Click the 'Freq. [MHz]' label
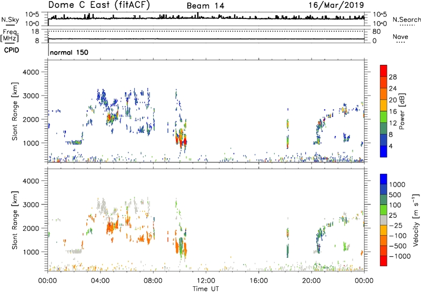This screenshot has height=292, width=421. click(x=9, y=36)
